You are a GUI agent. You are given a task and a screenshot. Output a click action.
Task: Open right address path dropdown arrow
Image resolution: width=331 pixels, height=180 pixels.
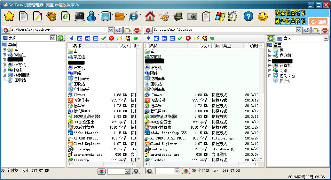coord(298,30)
